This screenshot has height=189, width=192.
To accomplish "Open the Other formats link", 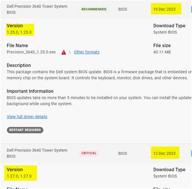I will tap(87, 52).
